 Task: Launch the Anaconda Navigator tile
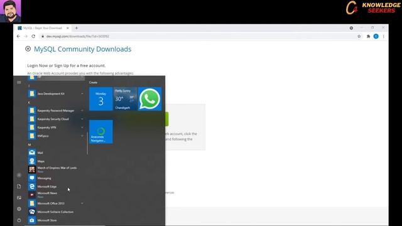pos(100,132)
